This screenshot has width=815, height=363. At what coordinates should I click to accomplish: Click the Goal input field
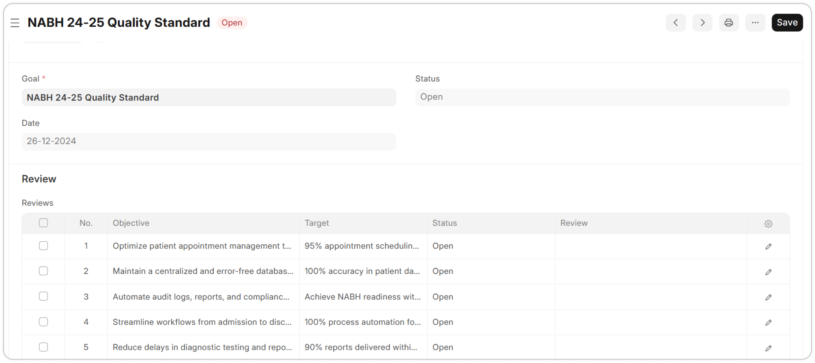(209, 97)
